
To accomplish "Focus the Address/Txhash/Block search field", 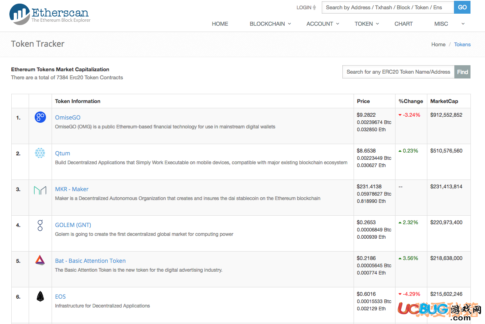I will (388, 7).
